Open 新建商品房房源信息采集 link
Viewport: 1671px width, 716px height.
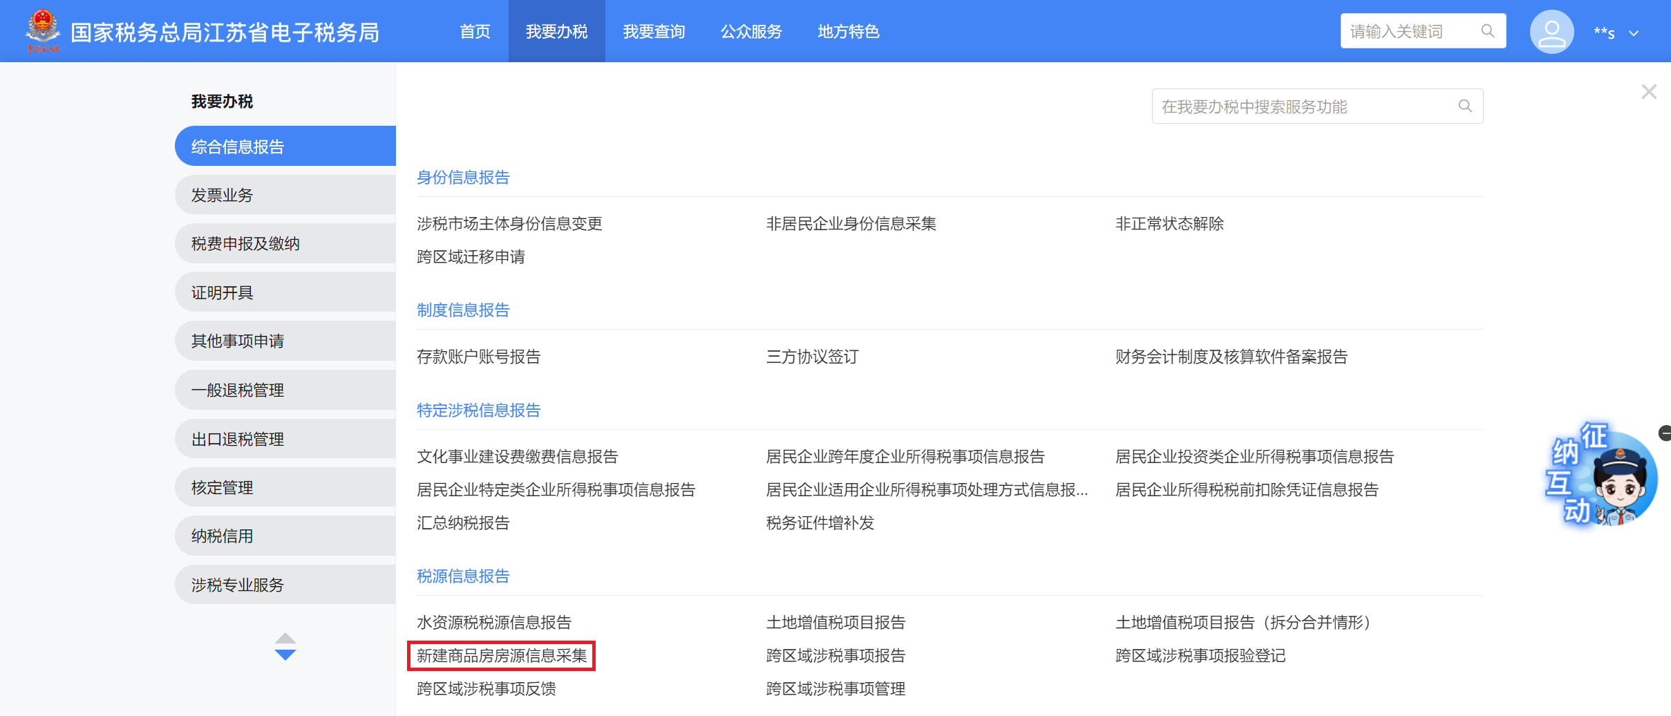tap(501, 655)
